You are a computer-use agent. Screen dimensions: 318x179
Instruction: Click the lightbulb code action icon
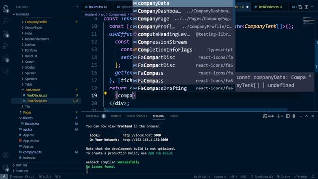click(105, 94)
